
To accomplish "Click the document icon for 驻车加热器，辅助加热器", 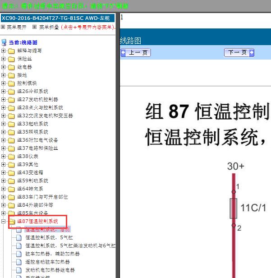I will [x=19, y=254].
